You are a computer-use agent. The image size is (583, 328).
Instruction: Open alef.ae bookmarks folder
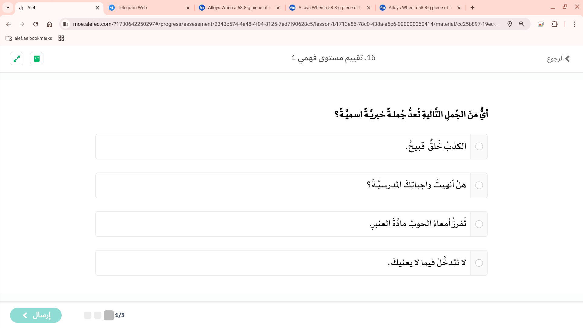pyautogui.click(x=29, y=38)
